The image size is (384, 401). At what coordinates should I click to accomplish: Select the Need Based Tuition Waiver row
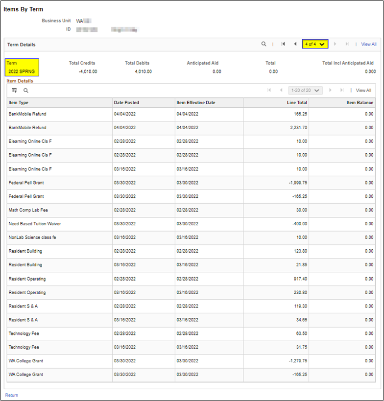35,224
